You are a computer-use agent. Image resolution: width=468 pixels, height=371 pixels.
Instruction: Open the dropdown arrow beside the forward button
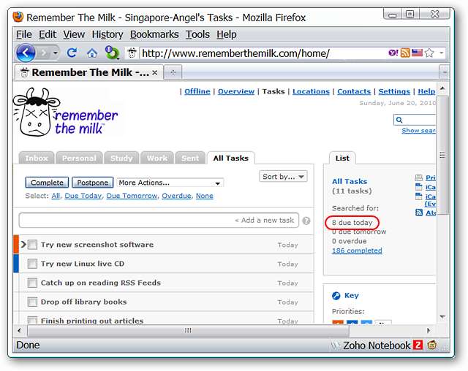[56, 53]
